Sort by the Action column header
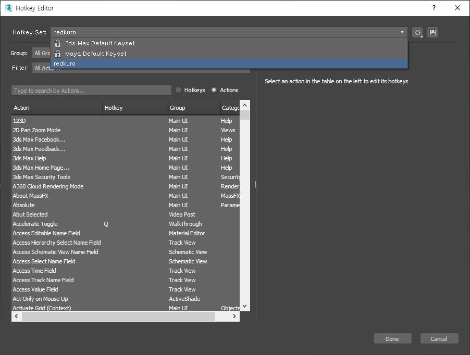470x355 pixels. [57, 108]
